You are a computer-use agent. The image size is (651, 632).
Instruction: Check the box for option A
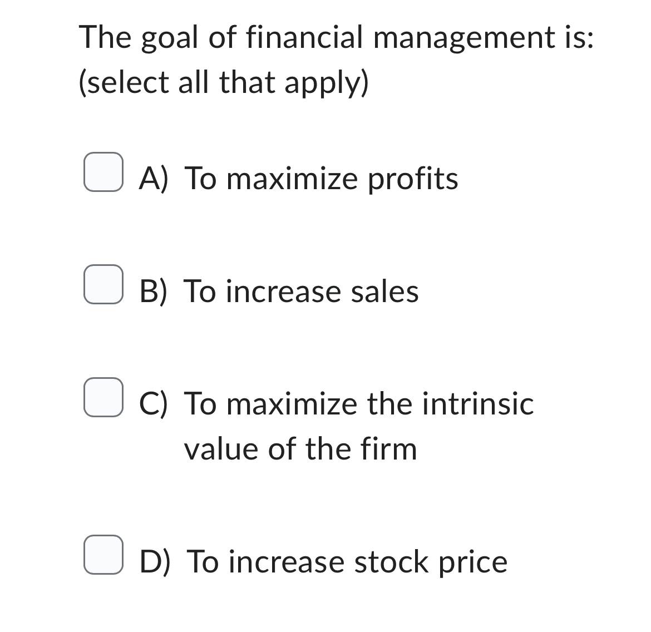103,172
